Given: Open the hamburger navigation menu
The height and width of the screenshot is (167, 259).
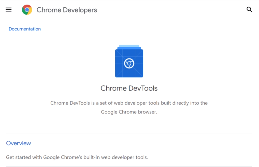Looking at the screenshot, I should click(x=9, y=10).
